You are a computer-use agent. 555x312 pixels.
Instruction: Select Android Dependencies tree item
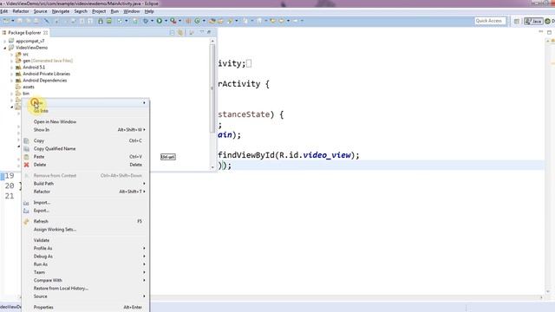click(44, 81)
